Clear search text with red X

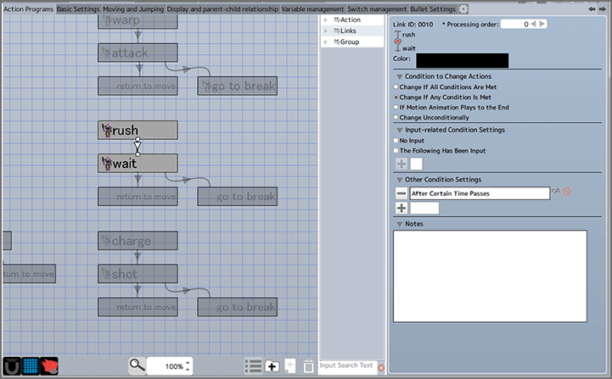click(381, 368)
